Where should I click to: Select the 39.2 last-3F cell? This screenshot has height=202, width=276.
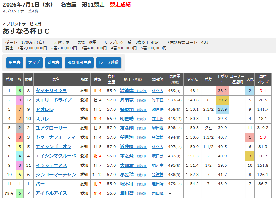[x=222, y=100]
